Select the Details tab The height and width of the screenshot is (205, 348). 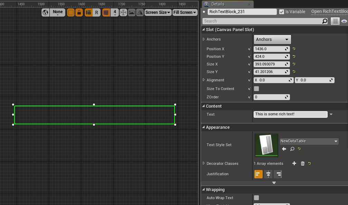point(218,4)
